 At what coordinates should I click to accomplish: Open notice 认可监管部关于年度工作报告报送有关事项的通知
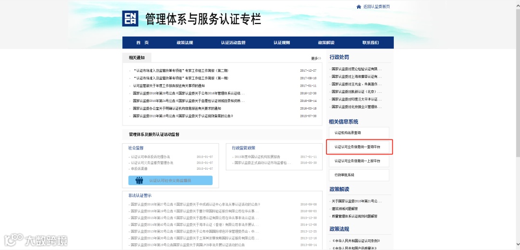[169, 86]
